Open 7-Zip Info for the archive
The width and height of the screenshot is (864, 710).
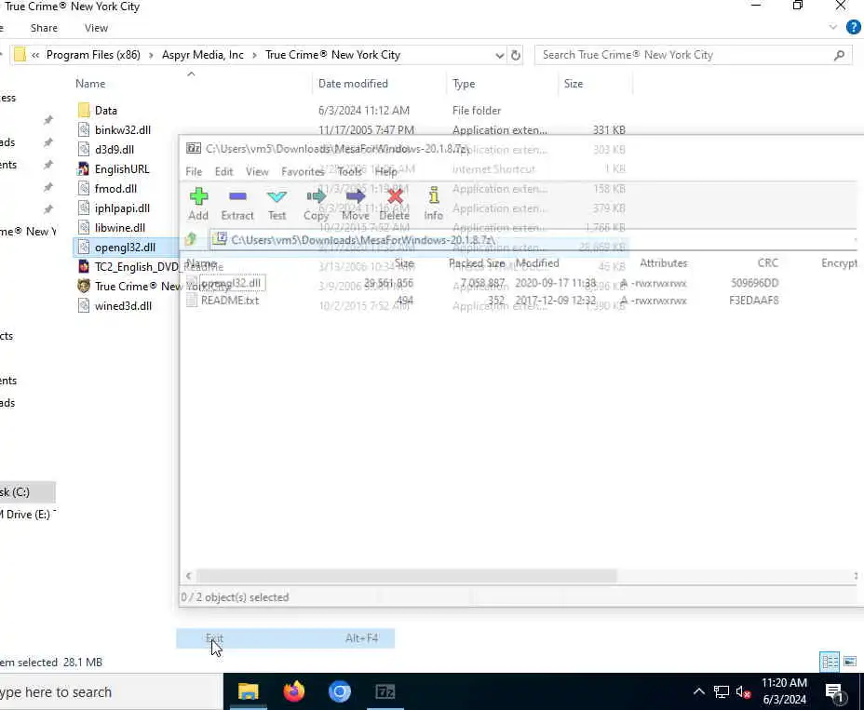434,205
